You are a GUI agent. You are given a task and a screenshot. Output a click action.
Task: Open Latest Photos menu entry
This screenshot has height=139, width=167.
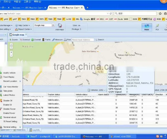point(9,95)
